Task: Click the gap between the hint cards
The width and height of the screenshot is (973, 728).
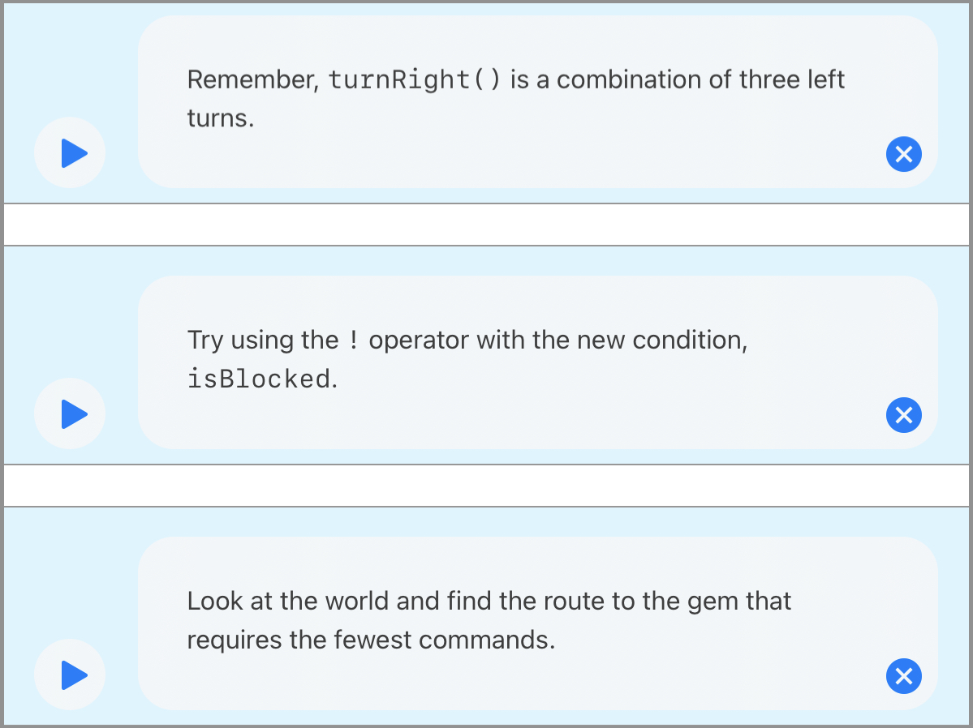Action: 487,225
